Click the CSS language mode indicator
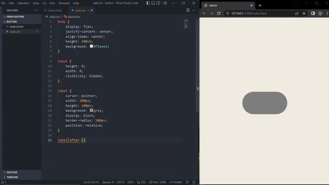 point(143,182)
